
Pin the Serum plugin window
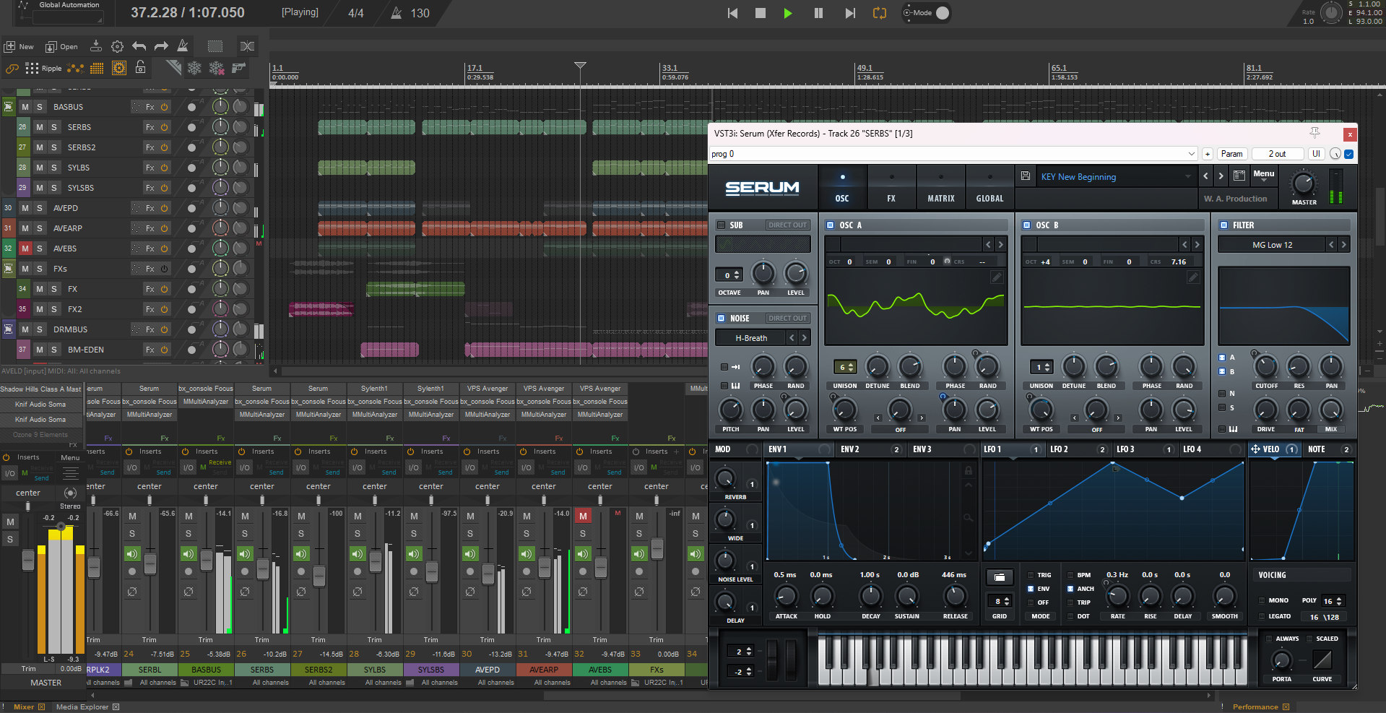tap(1314, 133)
